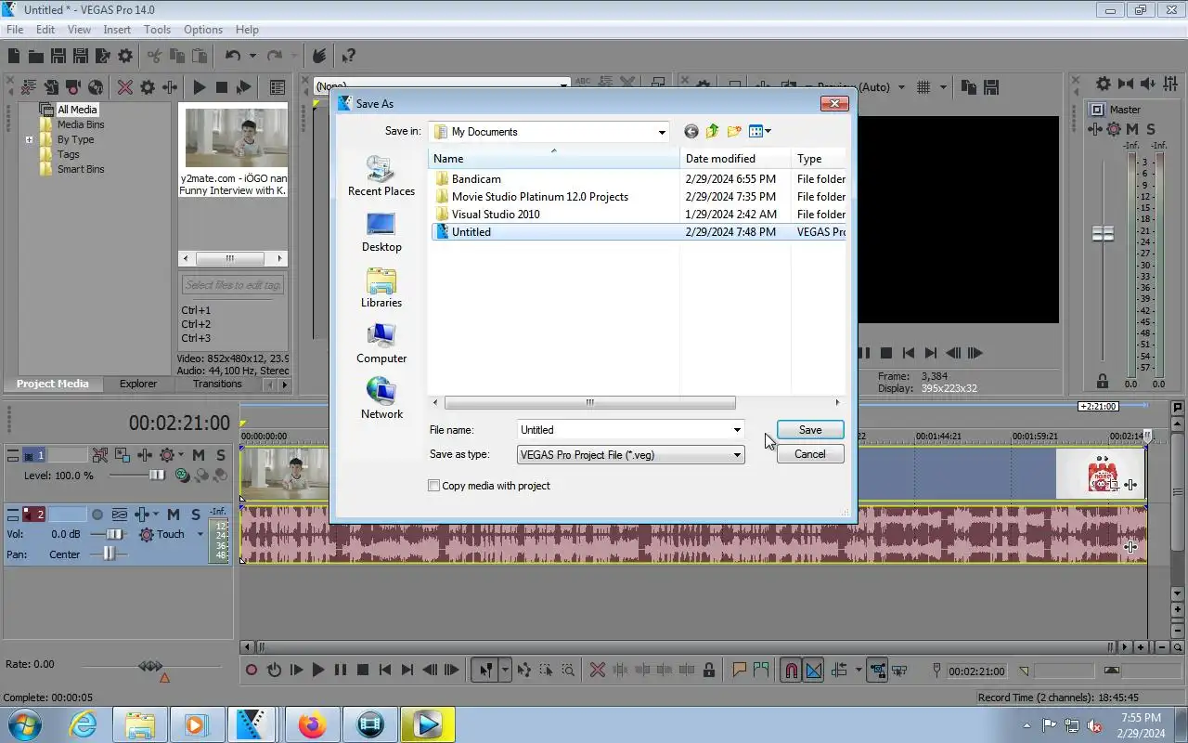Viewport: 1188px width, 743px height.
Task: Click the audio track Vol slider handle
Action: click(115, 534)
